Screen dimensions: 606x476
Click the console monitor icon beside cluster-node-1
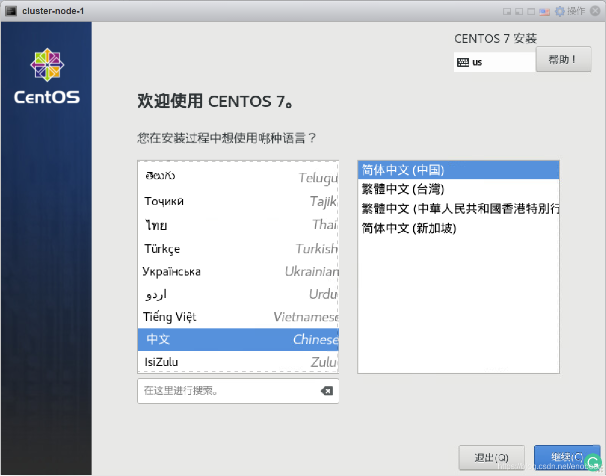click(x=11, y=11)
